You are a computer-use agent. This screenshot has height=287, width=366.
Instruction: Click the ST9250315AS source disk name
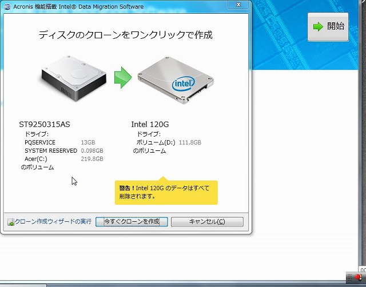(45, 125)
